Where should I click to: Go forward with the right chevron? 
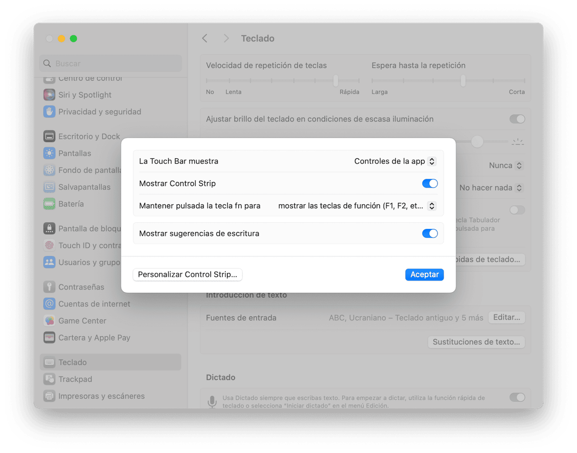[x=226, y=38]
